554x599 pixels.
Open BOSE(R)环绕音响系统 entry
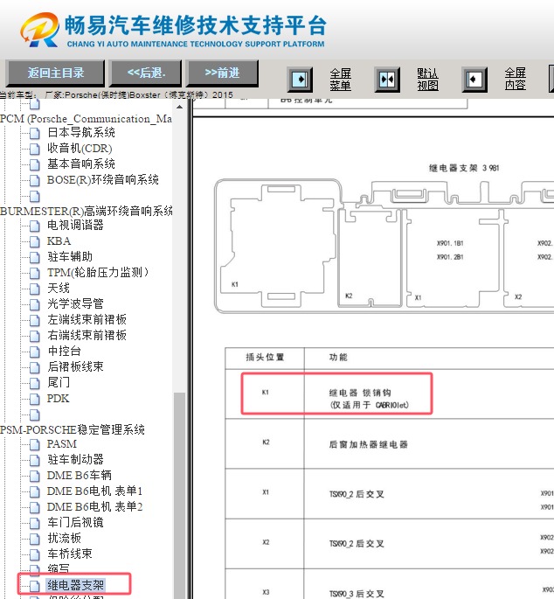tap(103, 179)
